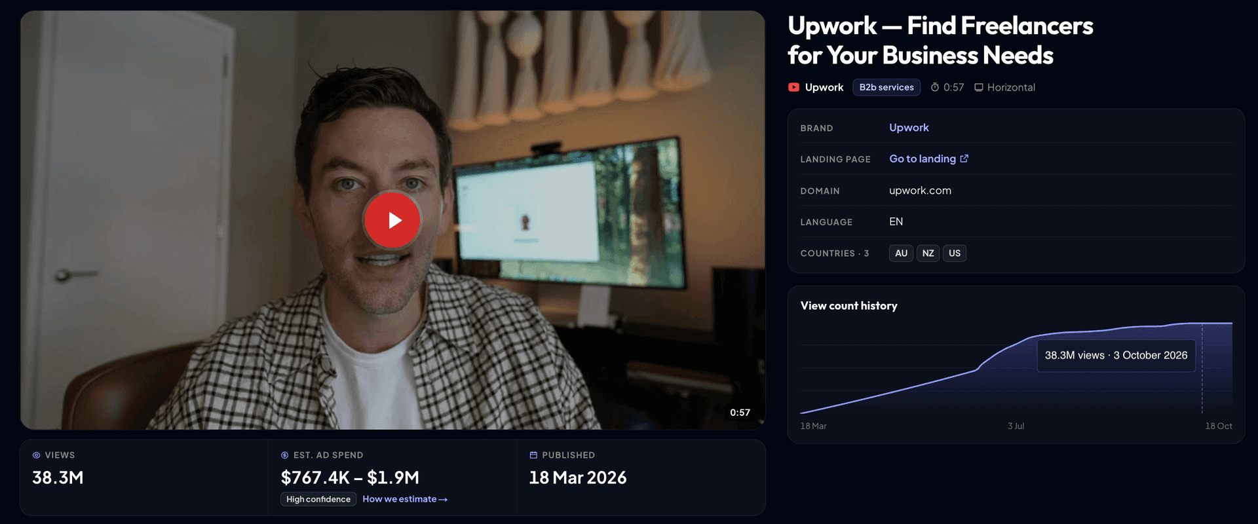
Task: Click the 38.3M views chart tooltip
Action: [1116, 355]
